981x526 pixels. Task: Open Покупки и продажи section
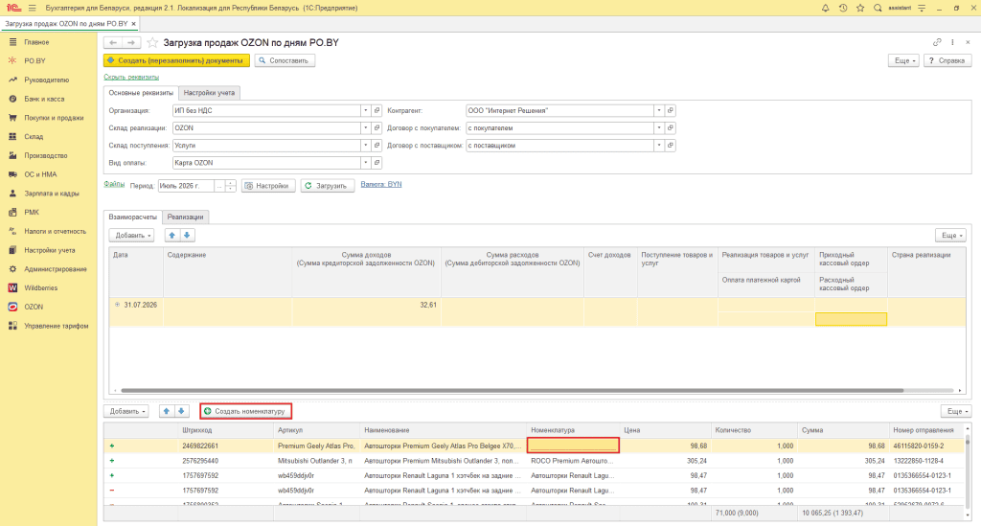54,118
